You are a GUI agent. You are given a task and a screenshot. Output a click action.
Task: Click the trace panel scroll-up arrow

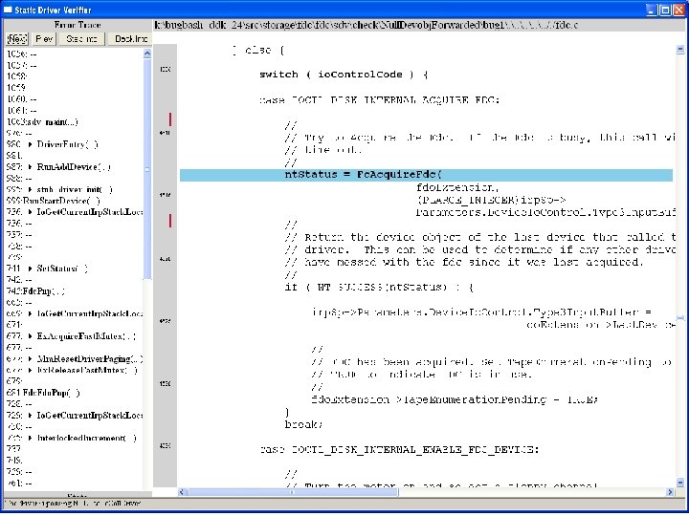[x=147, y=54]
